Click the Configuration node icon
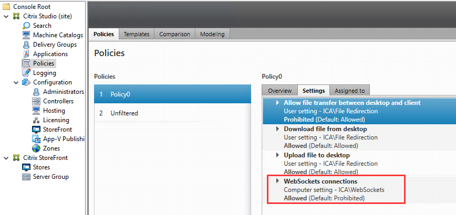Screen dimensions: 456x215 [26, 82]
